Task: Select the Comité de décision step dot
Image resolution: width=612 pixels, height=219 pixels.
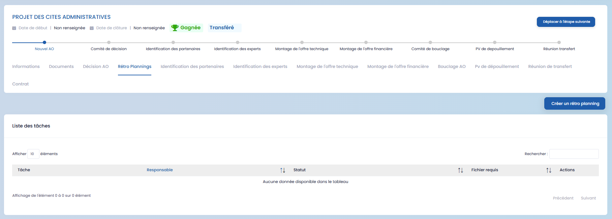Action: click(109, 42)
